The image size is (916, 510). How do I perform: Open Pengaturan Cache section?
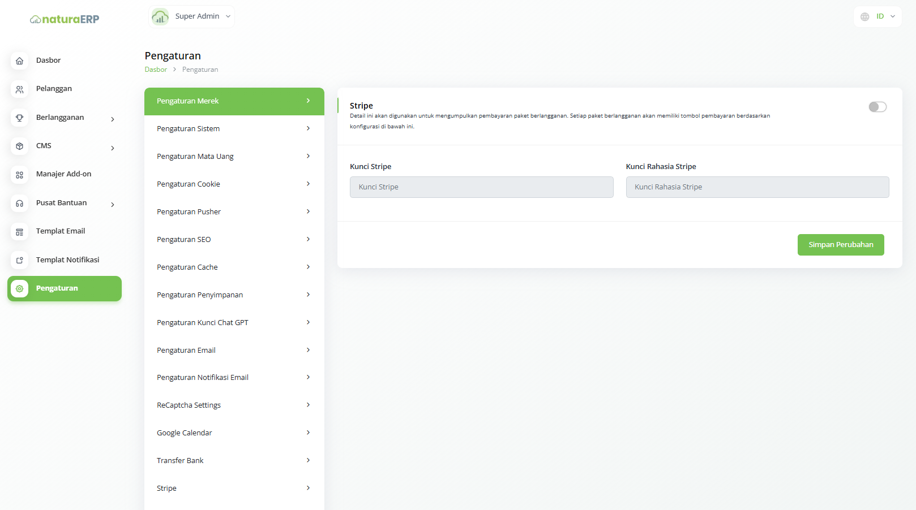pos(234,267)
